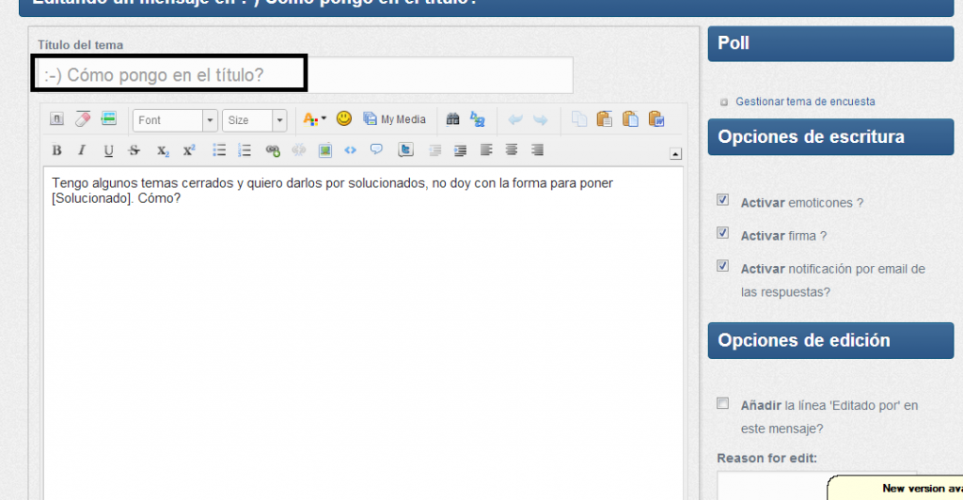Click the Insert quote bubble icon
Image resolution: width=963 pixels, height=500 pixels.
coord(376,149)
